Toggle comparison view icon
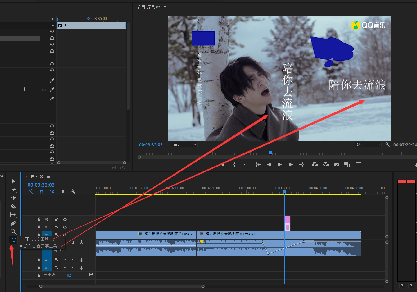The image size is (417, 292). coord(347,165)
